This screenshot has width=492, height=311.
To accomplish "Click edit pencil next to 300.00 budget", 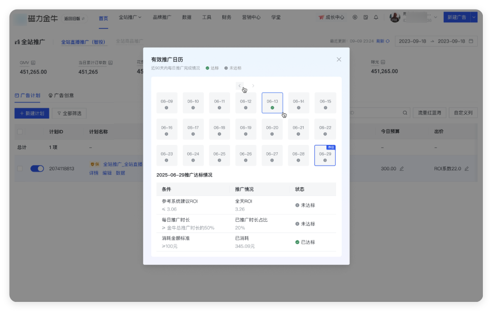I will point(402,169).
